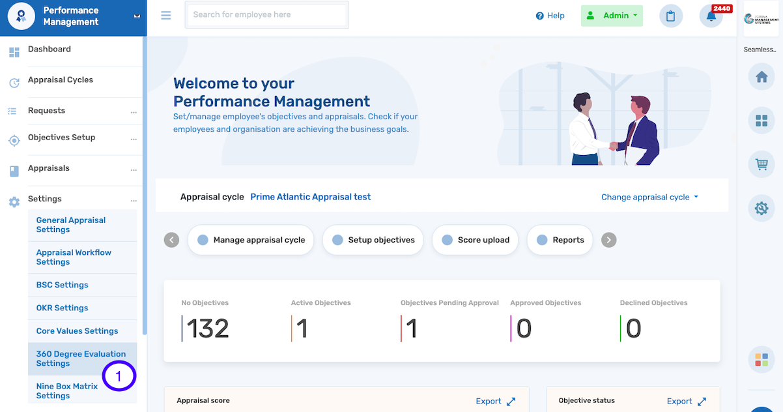Open the shopping cart icon on right rail
The height and width of the screenshot is (412, 783).
coord(762,164)
